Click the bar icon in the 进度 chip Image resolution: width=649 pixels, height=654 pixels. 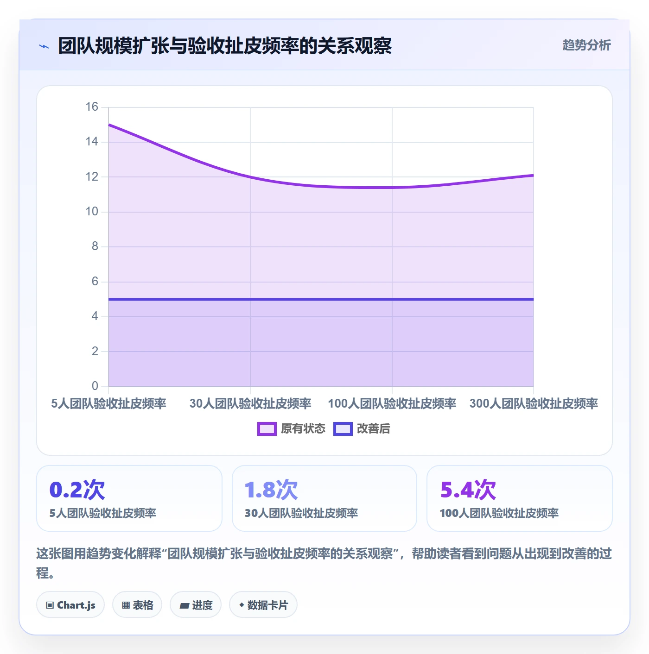pos(184,605)
